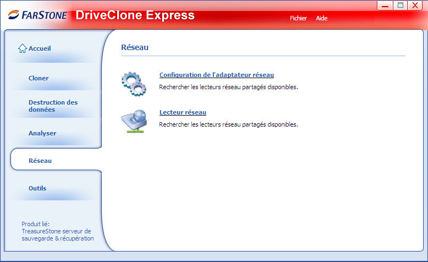The width and height of the screenshot is (428, 262).
Task: Open the Cloner section
Action: 39,78
